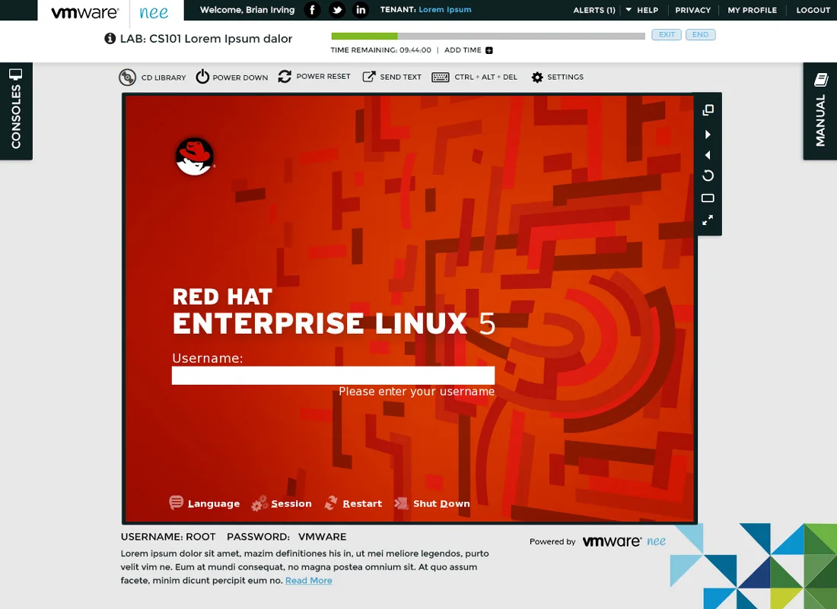The width and height of the screenshot is (837, 609).
Task: Click the Ctrl+Alt+Del keyboard icon
Action: tap(441, 78)
